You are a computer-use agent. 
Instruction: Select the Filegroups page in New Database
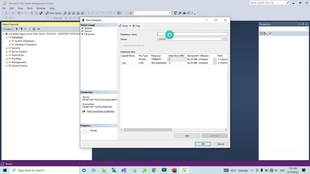[x=89, y=34]
